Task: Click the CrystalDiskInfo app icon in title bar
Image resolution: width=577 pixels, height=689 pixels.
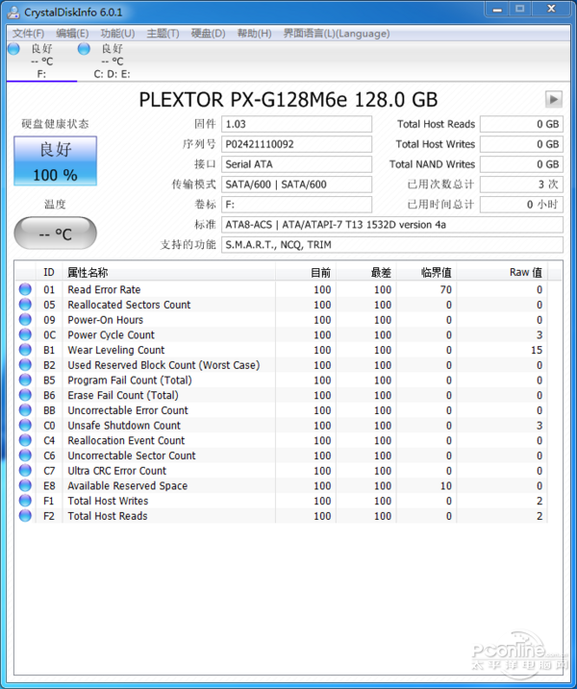Action: (x=13, y=12)
